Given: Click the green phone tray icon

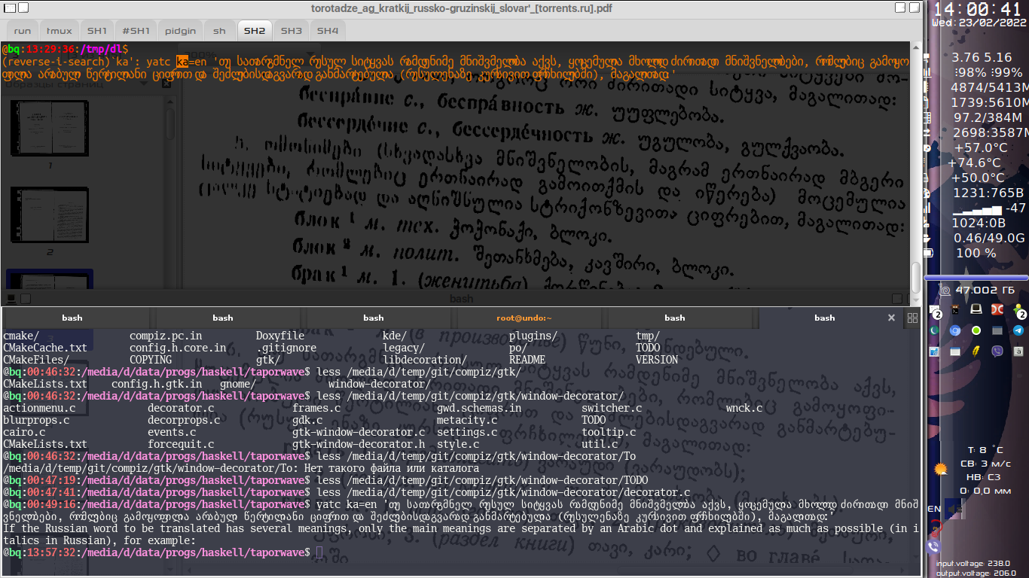Looking at the screenshot, I should (x=934, y=330).
